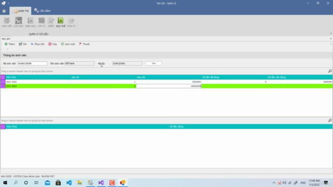
Task: Open the MÔN HỌC ribbon icon
Action: pyautogui.click(x=30, y=22)
